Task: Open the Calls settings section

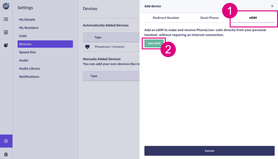Action: click(x=23, y=36)
